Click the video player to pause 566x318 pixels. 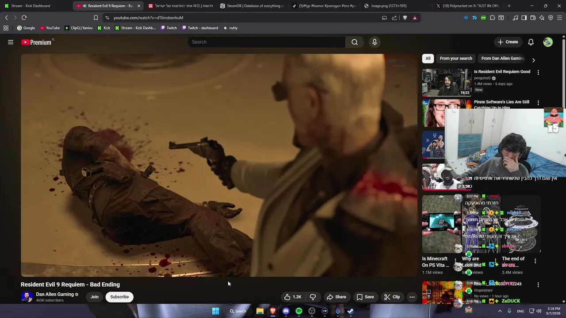(x=219, y=165)
